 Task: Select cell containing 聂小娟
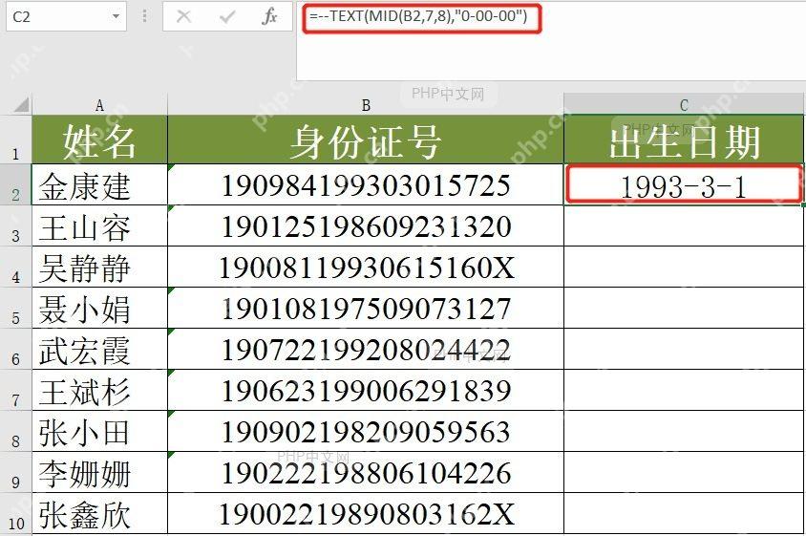(x=99, y=308)
